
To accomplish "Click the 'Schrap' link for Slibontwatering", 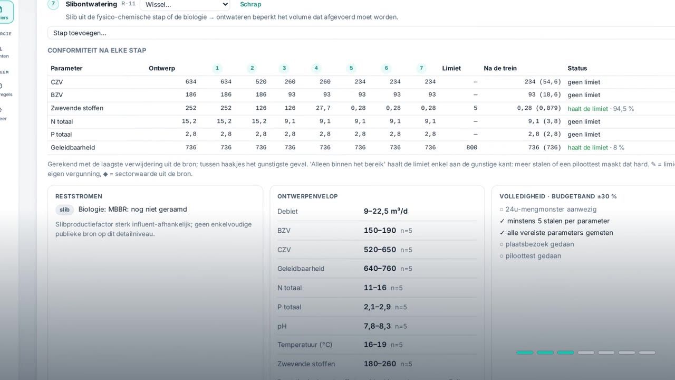I will [x=250, y=4].
